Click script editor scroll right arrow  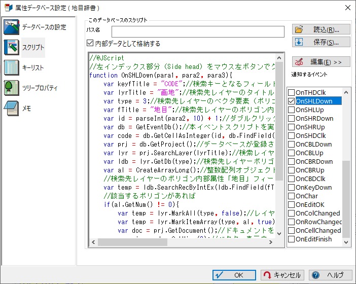[271, 242]
